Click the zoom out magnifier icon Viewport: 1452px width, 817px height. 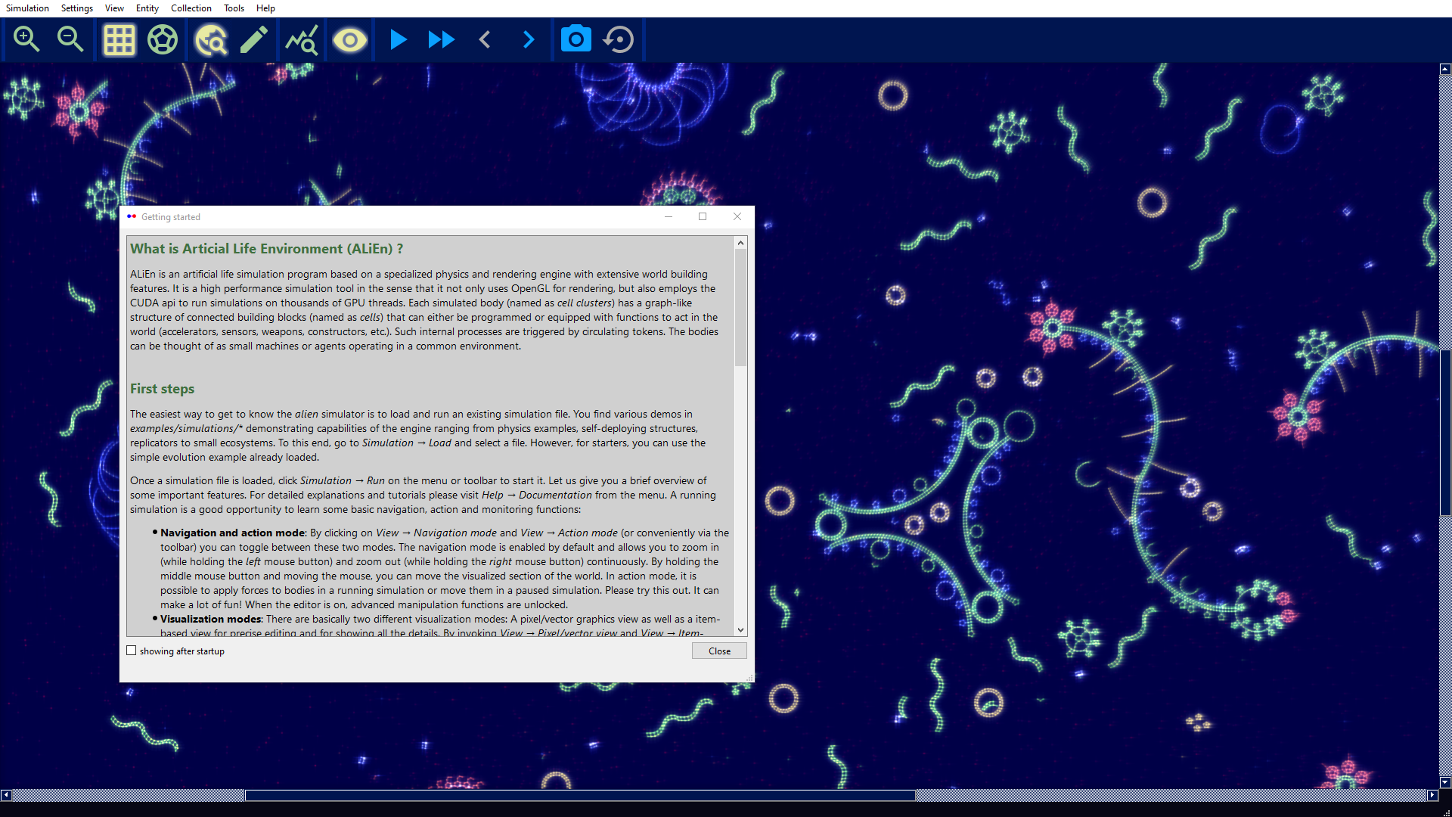(x=70, y=39)
